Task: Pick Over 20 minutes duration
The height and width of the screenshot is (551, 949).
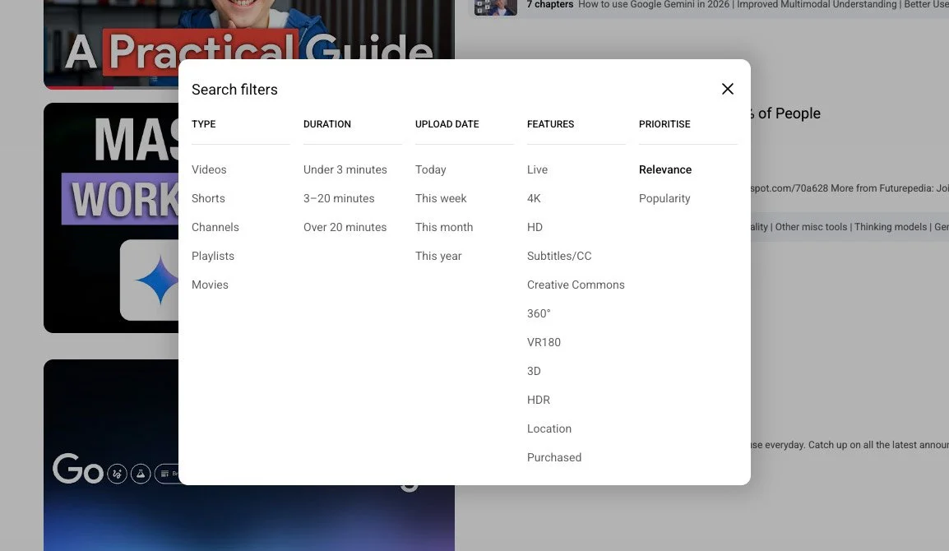Action: pyautogui.click(x=345, y=227)
